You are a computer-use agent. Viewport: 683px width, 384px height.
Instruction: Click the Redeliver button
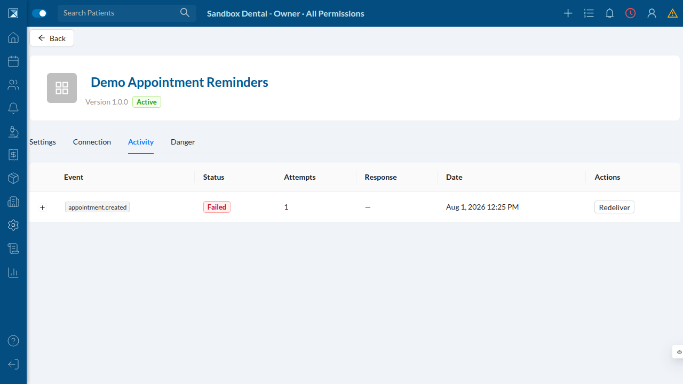tap(614, 207)
